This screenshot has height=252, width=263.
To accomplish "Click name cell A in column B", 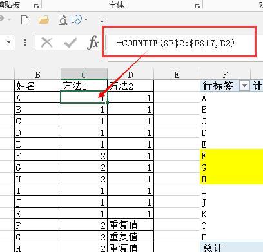I will pos(38,97).
